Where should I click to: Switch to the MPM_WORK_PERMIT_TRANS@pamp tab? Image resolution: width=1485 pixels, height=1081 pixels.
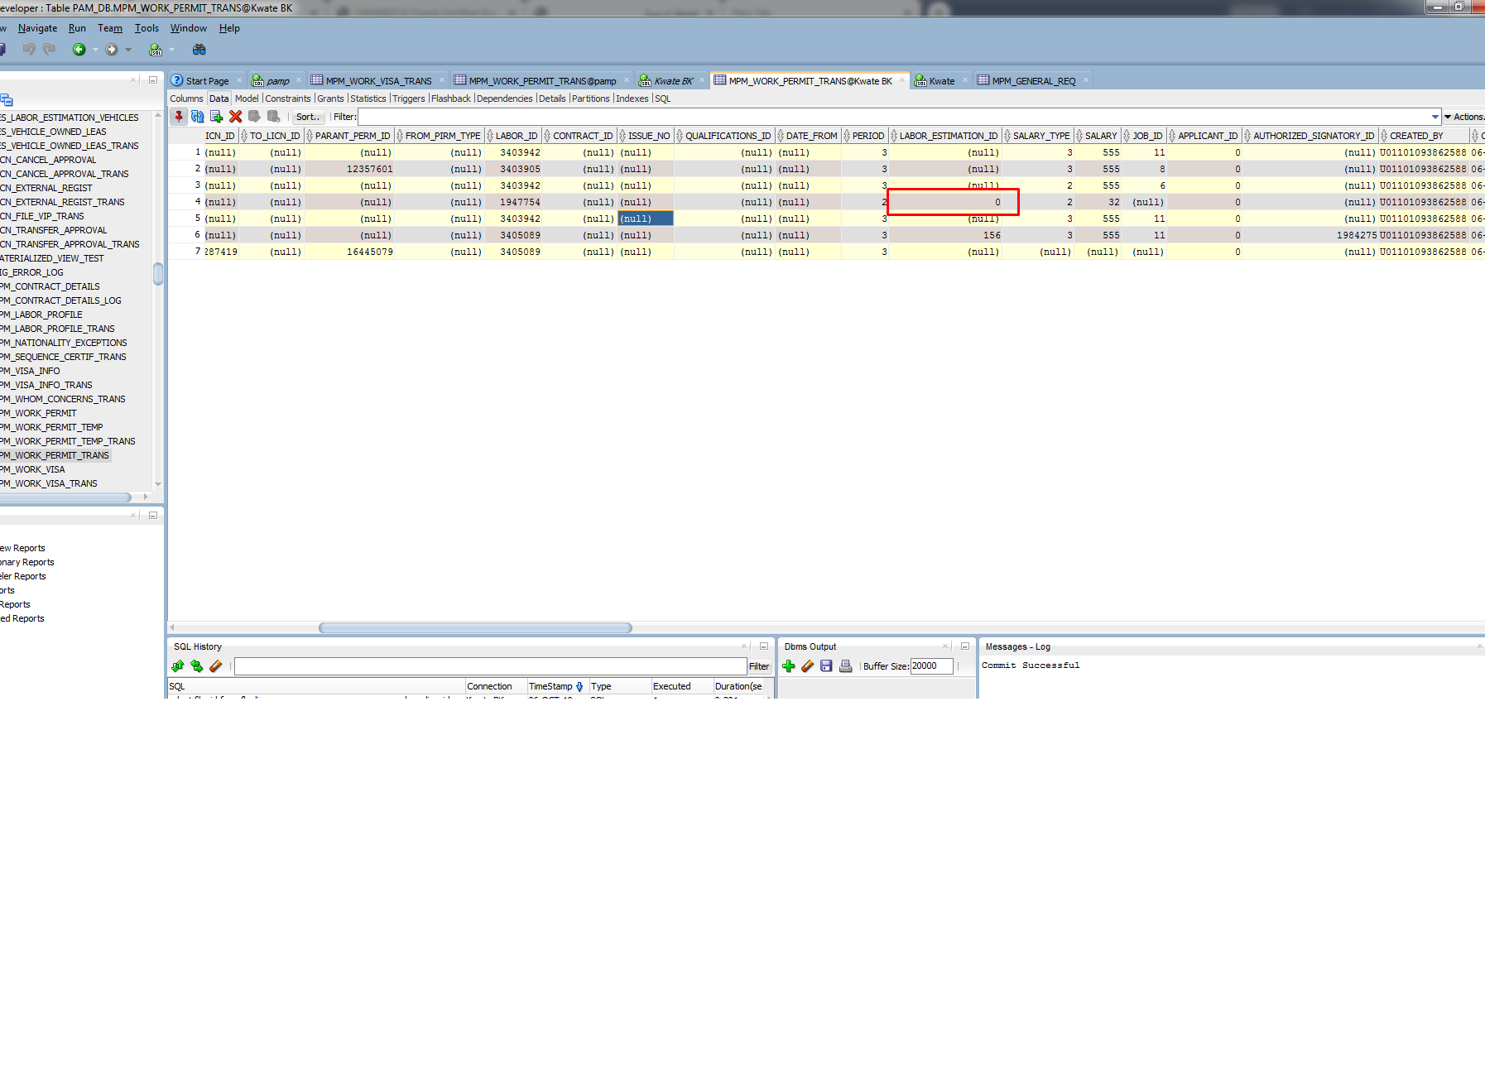(542, 81)
